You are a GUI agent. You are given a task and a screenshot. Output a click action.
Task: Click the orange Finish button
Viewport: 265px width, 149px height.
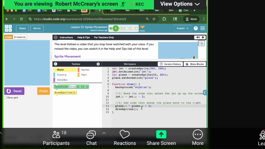pos(43,91)
